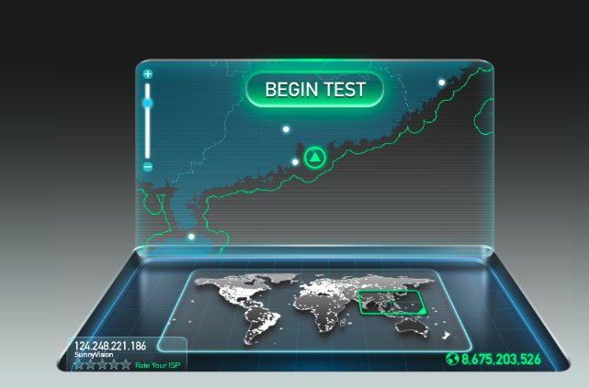589x388 pixels.
Task: Give the ISP a three-star rating
Action: (x=102, y=364)
